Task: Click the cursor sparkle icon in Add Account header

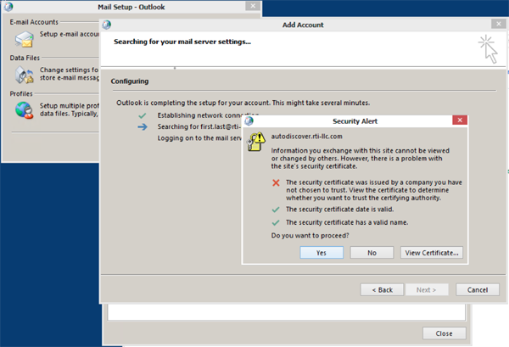Action: (488, 49)
